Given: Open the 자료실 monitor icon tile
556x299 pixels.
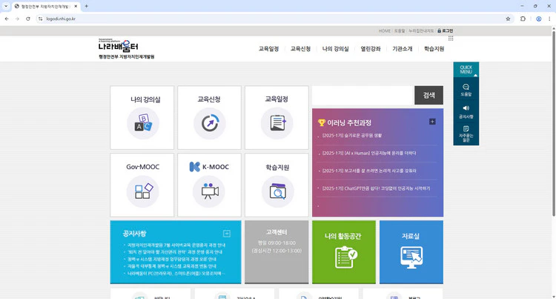Looking at the screenshot, I should [x=411, y=257].
